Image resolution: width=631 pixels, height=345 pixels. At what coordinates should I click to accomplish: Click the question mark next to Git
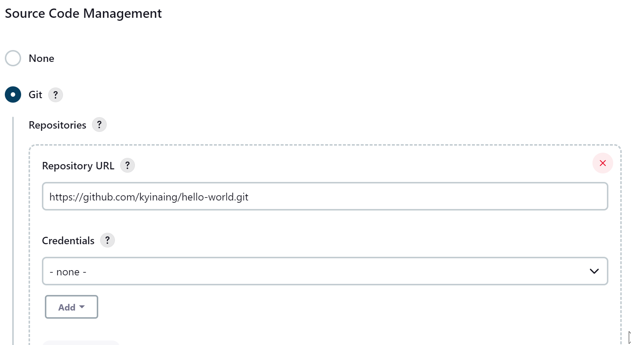(56, 94)
